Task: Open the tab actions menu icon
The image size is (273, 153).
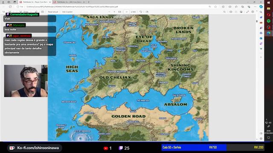Action: [x=15, y=2]
